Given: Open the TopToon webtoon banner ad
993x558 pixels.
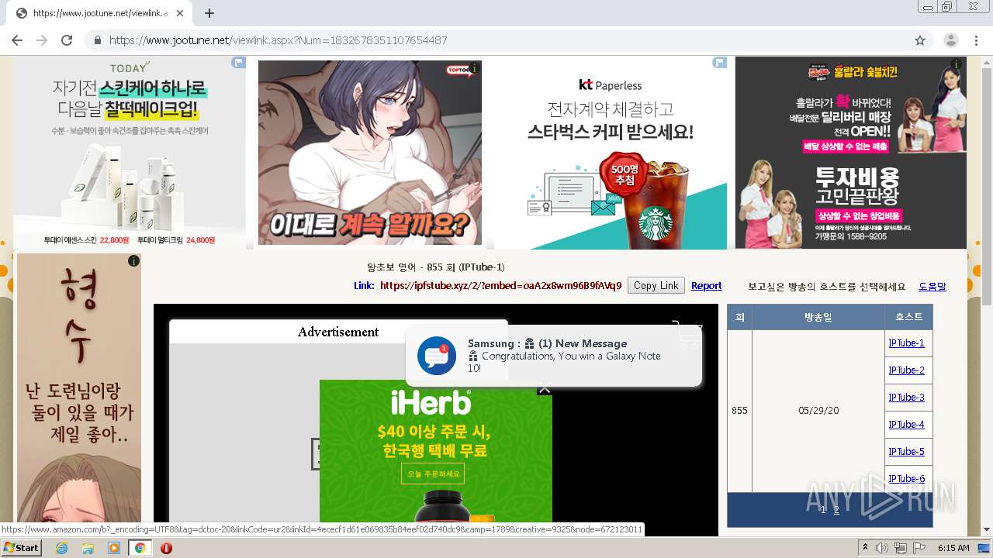Looking at the screenshot, I should coord(370,153).
